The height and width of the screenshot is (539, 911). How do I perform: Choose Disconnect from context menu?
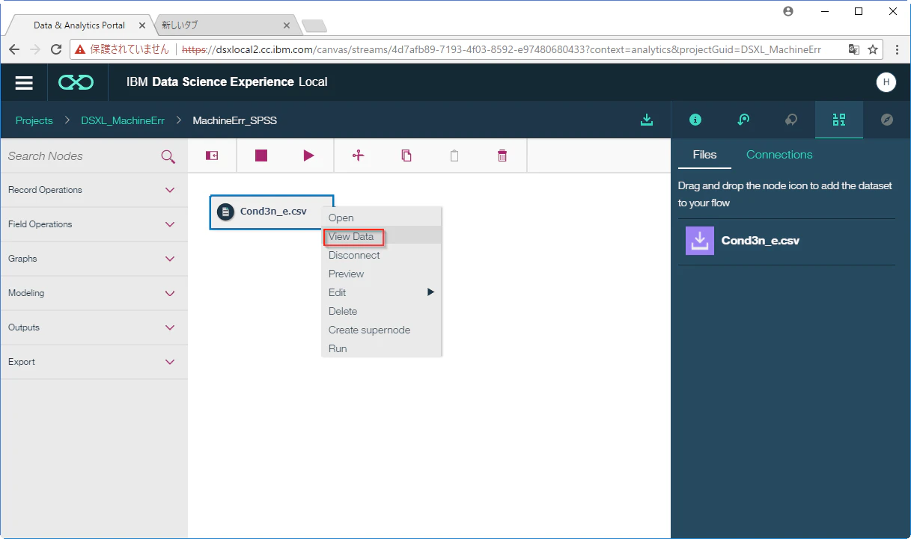[x=382, y=255]
